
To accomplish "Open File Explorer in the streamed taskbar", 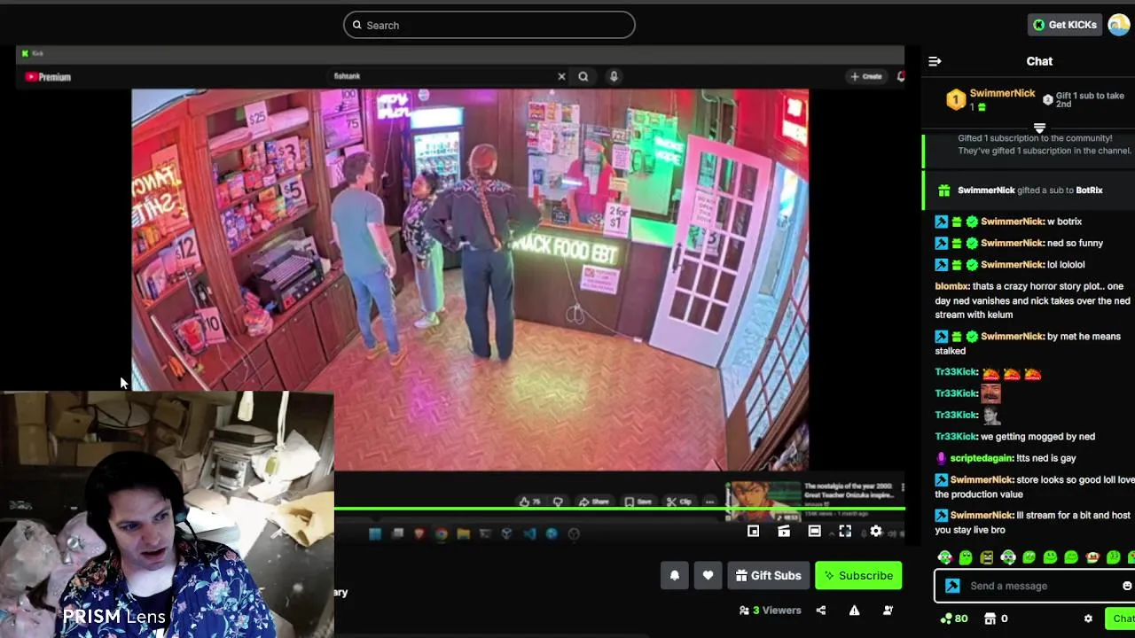I will (x=463, y=533).
